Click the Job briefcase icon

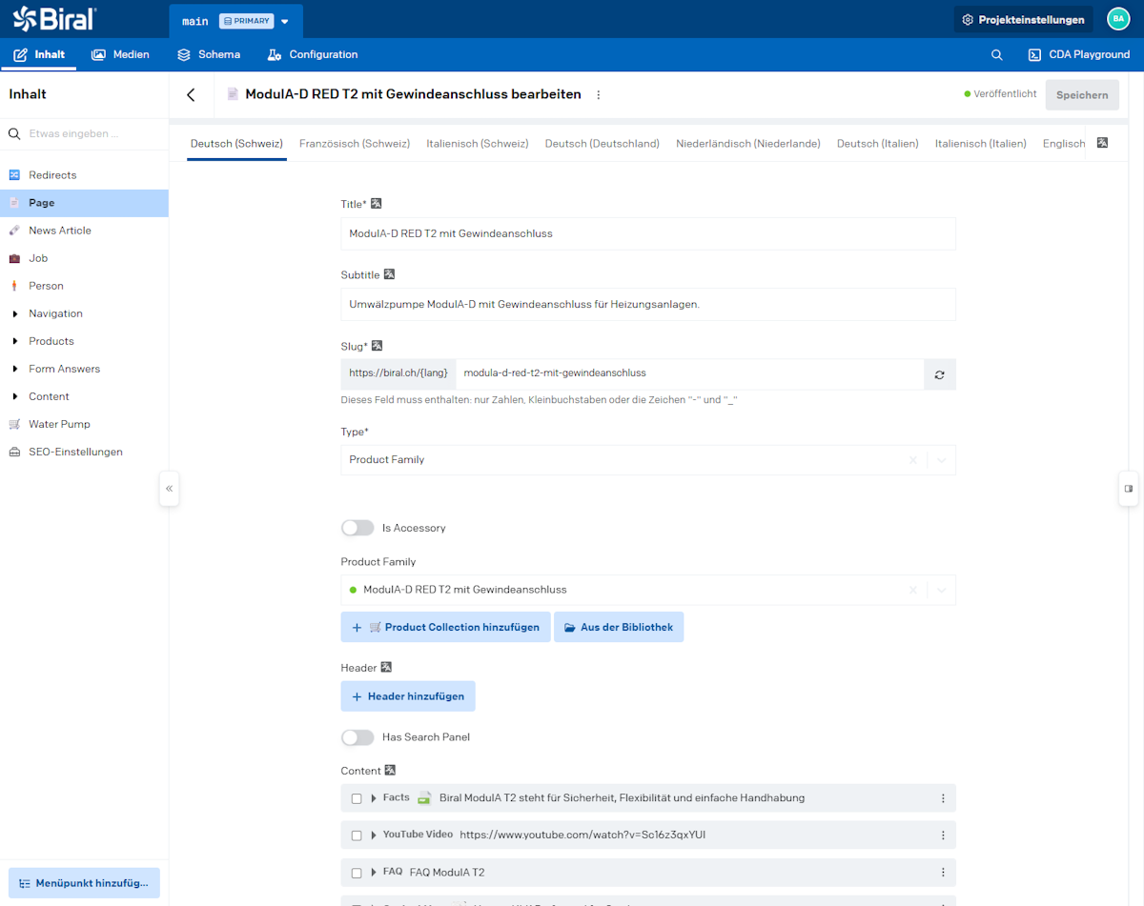[14, 258]
